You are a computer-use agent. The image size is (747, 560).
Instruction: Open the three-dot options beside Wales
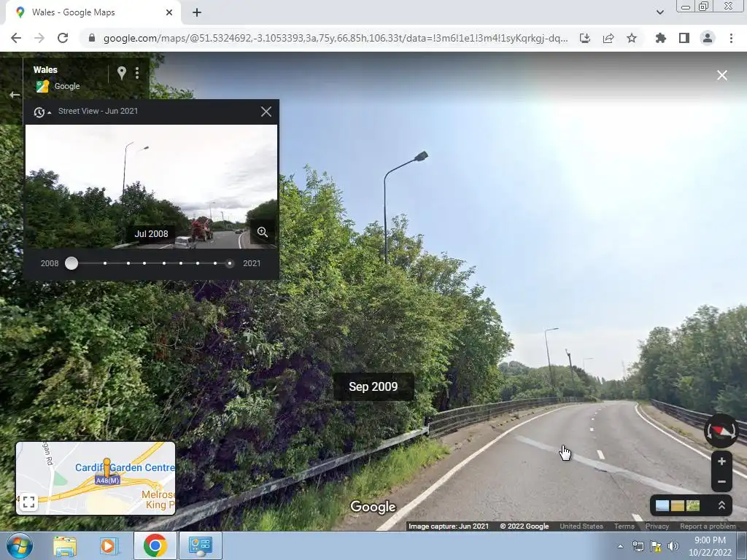click(137, 73)
